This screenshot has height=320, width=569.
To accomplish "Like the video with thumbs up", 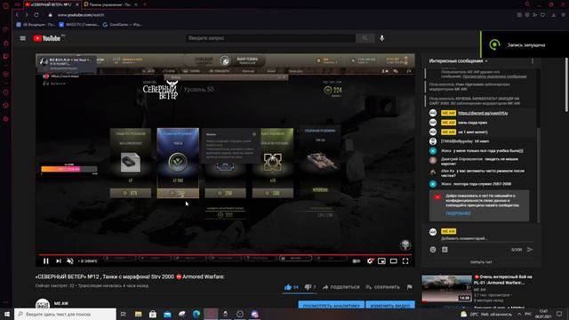I will 288,287.
